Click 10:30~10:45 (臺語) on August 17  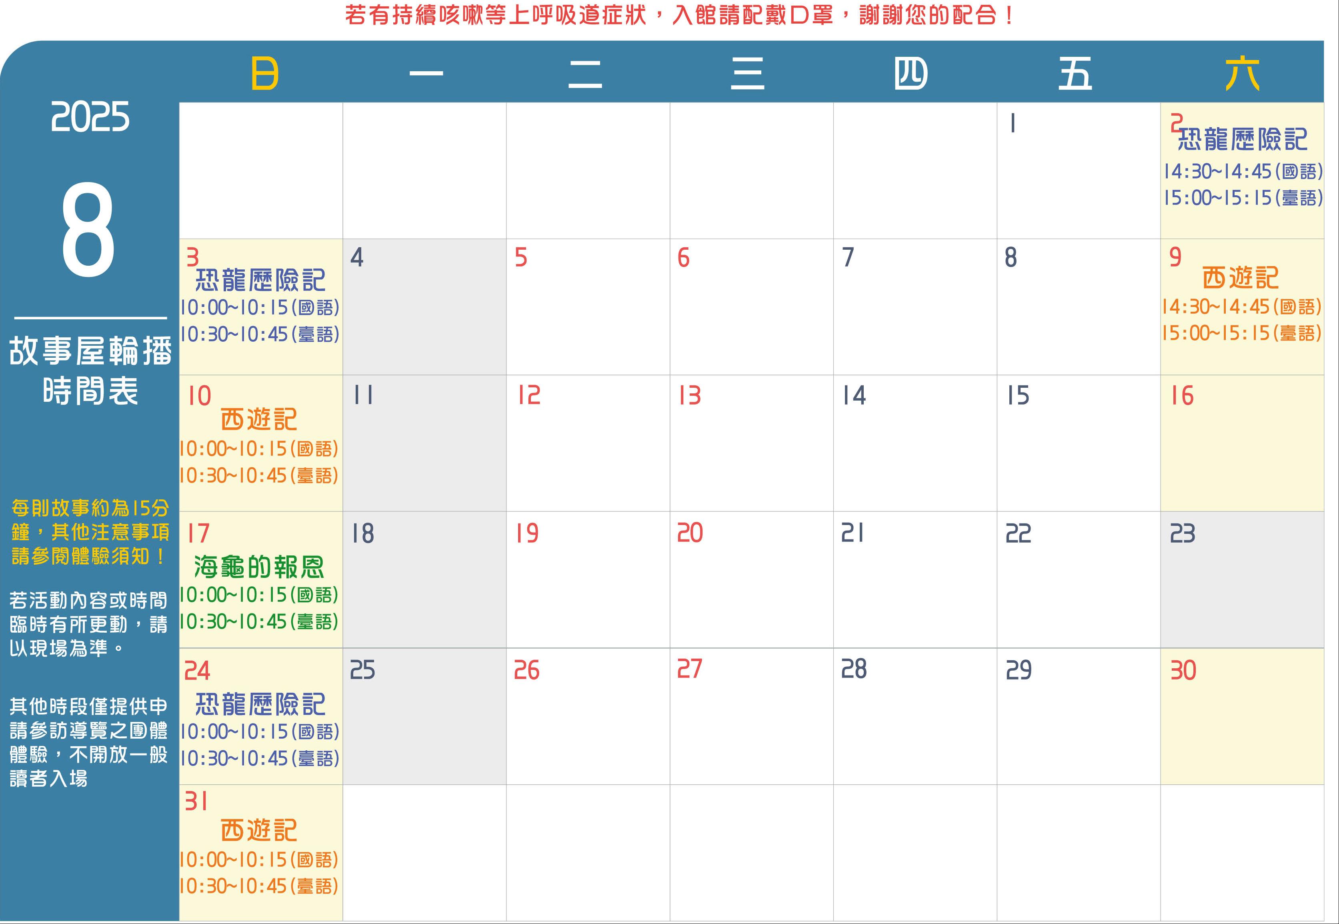[259, 622]
